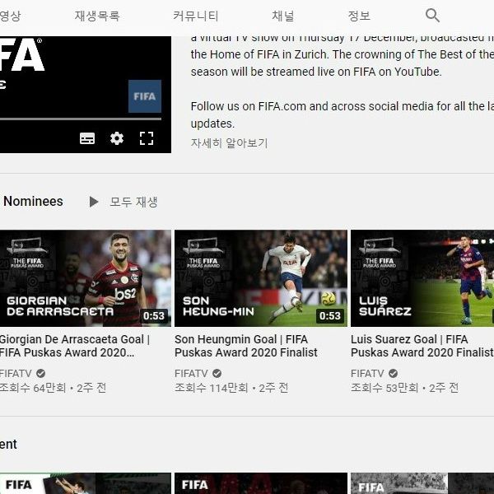Click verified badge next to FIFATV under Son Heungmin video
Screen dimensions: 494x494
217,373
